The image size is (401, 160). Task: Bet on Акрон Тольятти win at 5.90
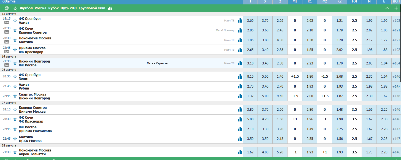[x=280, y=152]
